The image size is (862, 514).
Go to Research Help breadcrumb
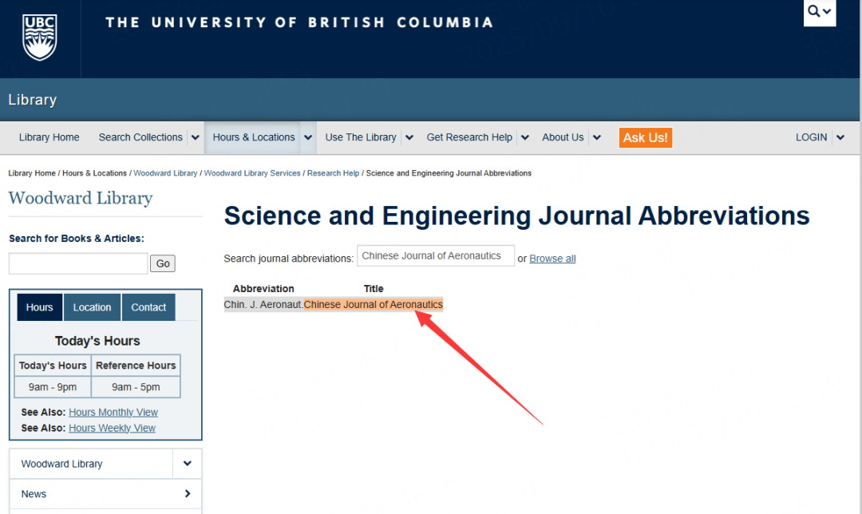tap(333, 173)
